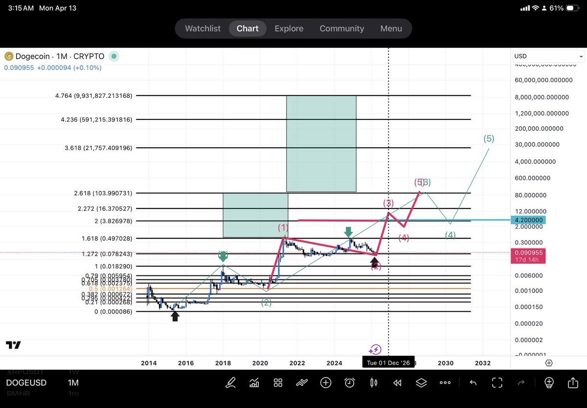587x408 pixels.
Task: Open the object tree layers icon
Action: click(421, 383)
